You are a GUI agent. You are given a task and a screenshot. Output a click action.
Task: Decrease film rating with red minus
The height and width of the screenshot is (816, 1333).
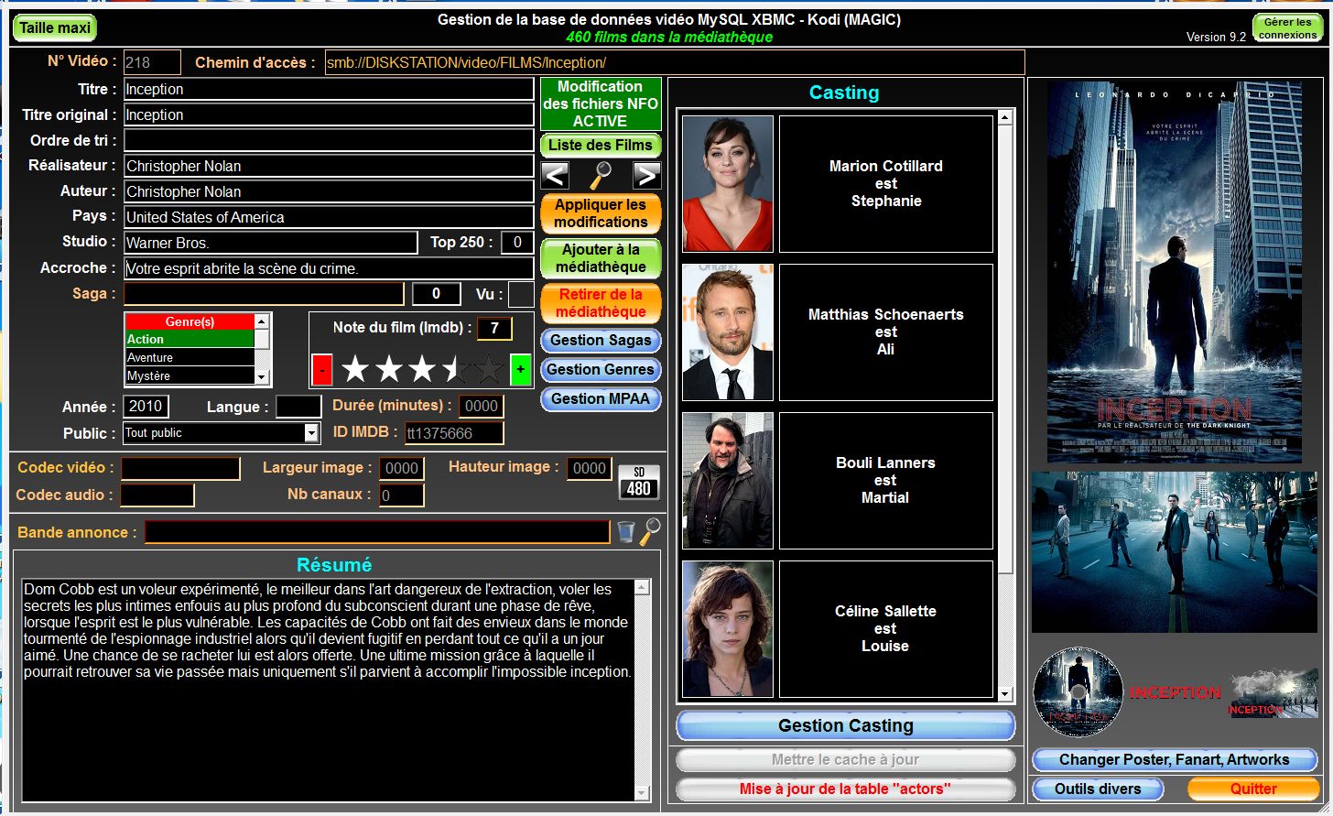tap(322, 370)
